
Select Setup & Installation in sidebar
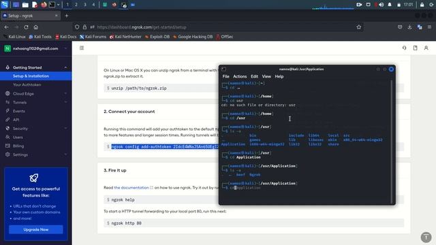click(36, 76)
